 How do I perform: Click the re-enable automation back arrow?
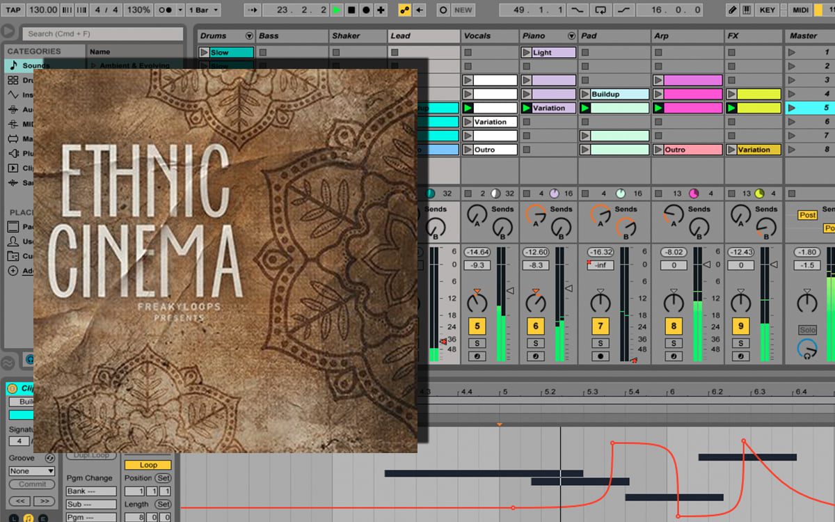pyautogui.click(x=420, y=10)
